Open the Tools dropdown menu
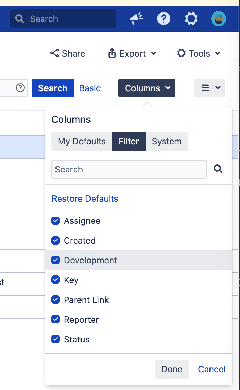 [199, 53]
